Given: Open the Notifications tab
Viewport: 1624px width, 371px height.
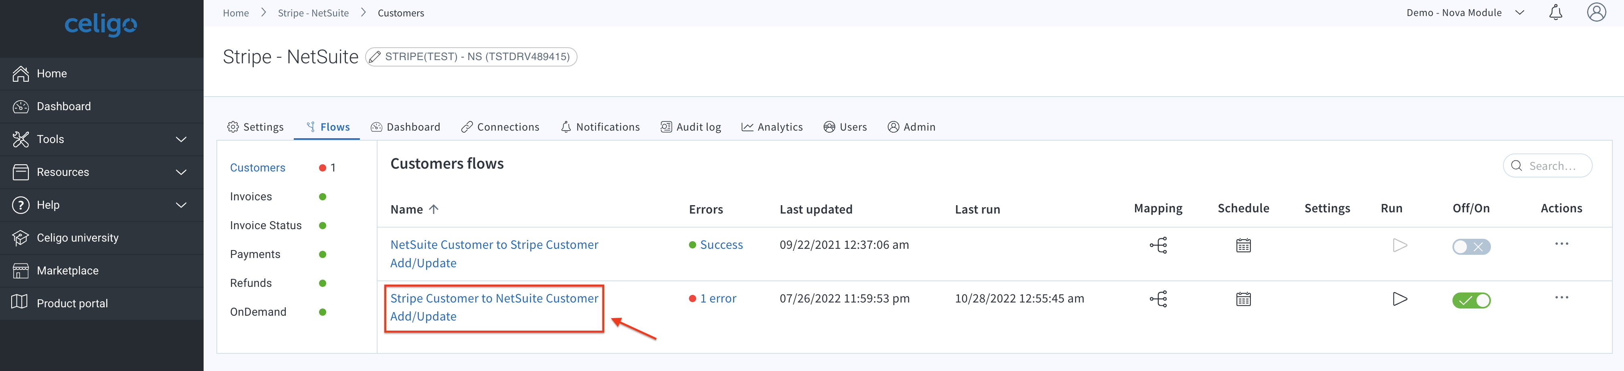Looking at the screenshot, I should tap(600, 127).
